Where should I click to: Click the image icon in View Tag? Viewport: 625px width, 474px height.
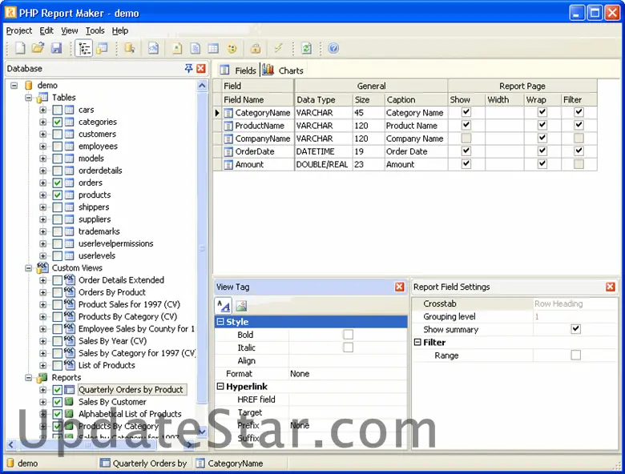(x=241, y=306)
